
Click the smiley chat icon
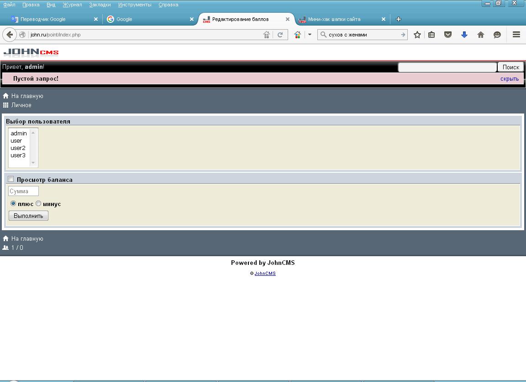pos(497,35)
